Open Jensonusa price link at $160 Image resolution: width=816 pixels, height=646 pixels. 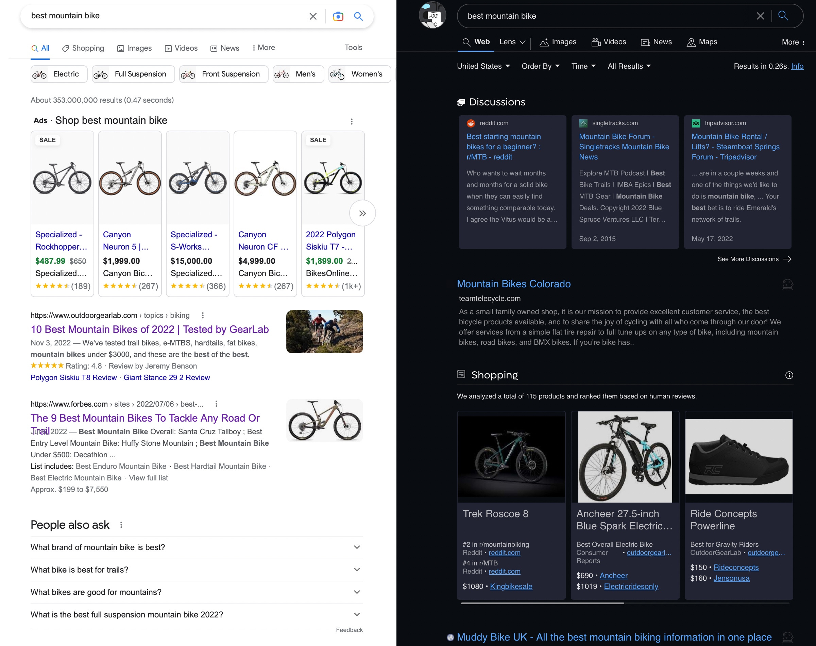pos(731,578)
